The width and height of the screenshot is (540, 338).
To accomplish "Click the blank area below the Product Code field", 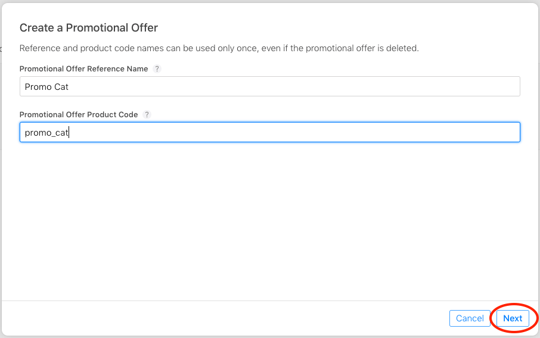I will click(269, 220).
